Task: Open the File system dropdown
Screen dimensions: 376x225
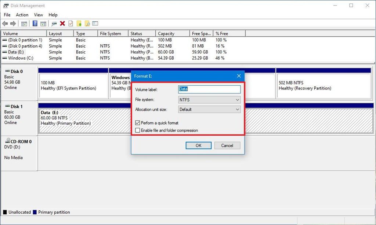Action: pyautogui.click(x=238, y=99)
